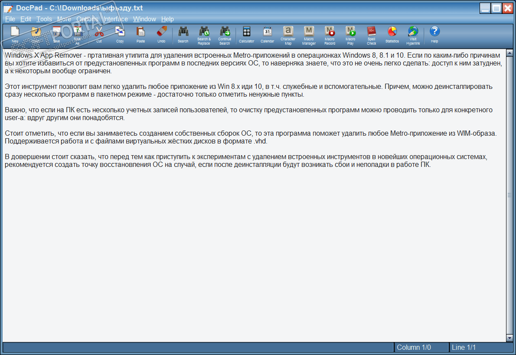Open the Window menu
The height and width of the screenshot is (355, 516).
click(x=144, y=19)
